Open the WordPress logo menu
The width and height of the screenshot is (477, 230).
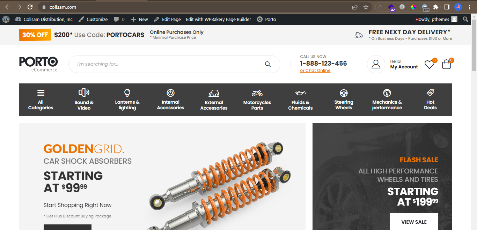point(6,19)
